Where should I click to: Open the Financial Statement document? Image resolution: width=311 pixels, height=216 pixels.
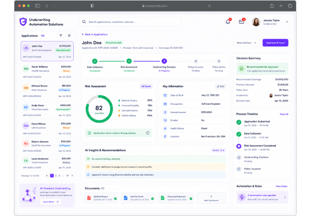click(x=176, y=198)
